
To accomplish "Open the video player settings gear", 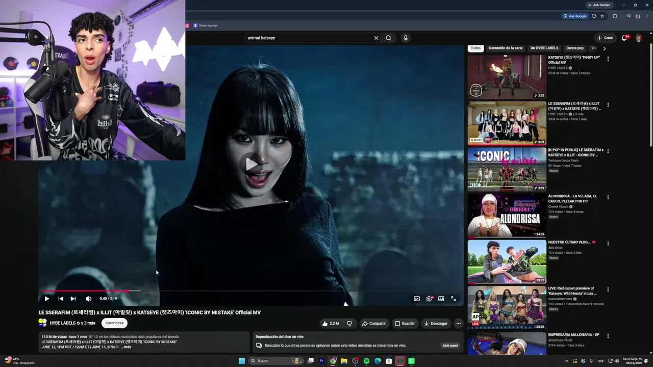I will (x=429, y=299).
